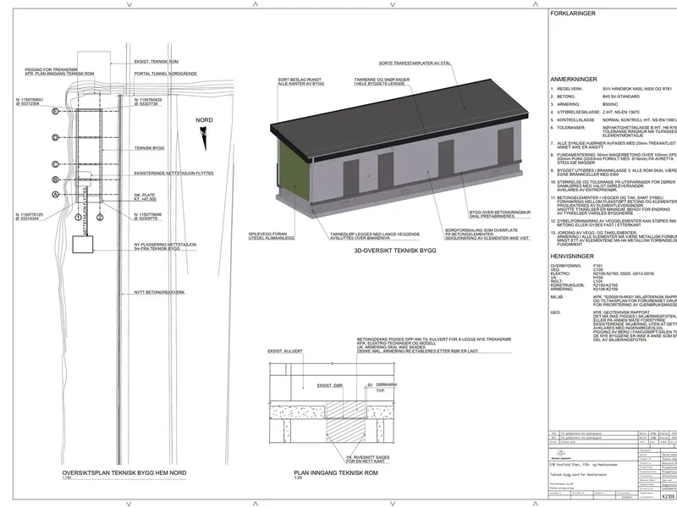Click the label 'TAKNEDLØP LEGGES NED LANGS VEGGENDE'
This screenshot has height=508, width=677.
coord(375,235)
